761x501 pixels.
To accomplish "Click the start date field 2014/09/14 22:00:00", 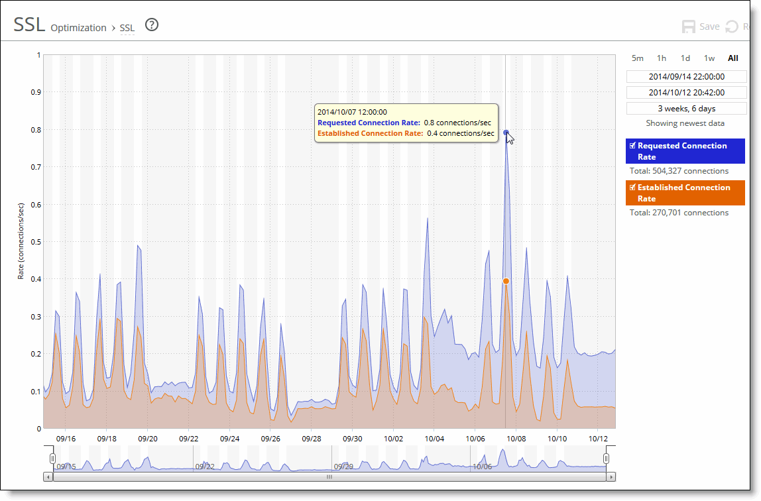I will (686, 77).
